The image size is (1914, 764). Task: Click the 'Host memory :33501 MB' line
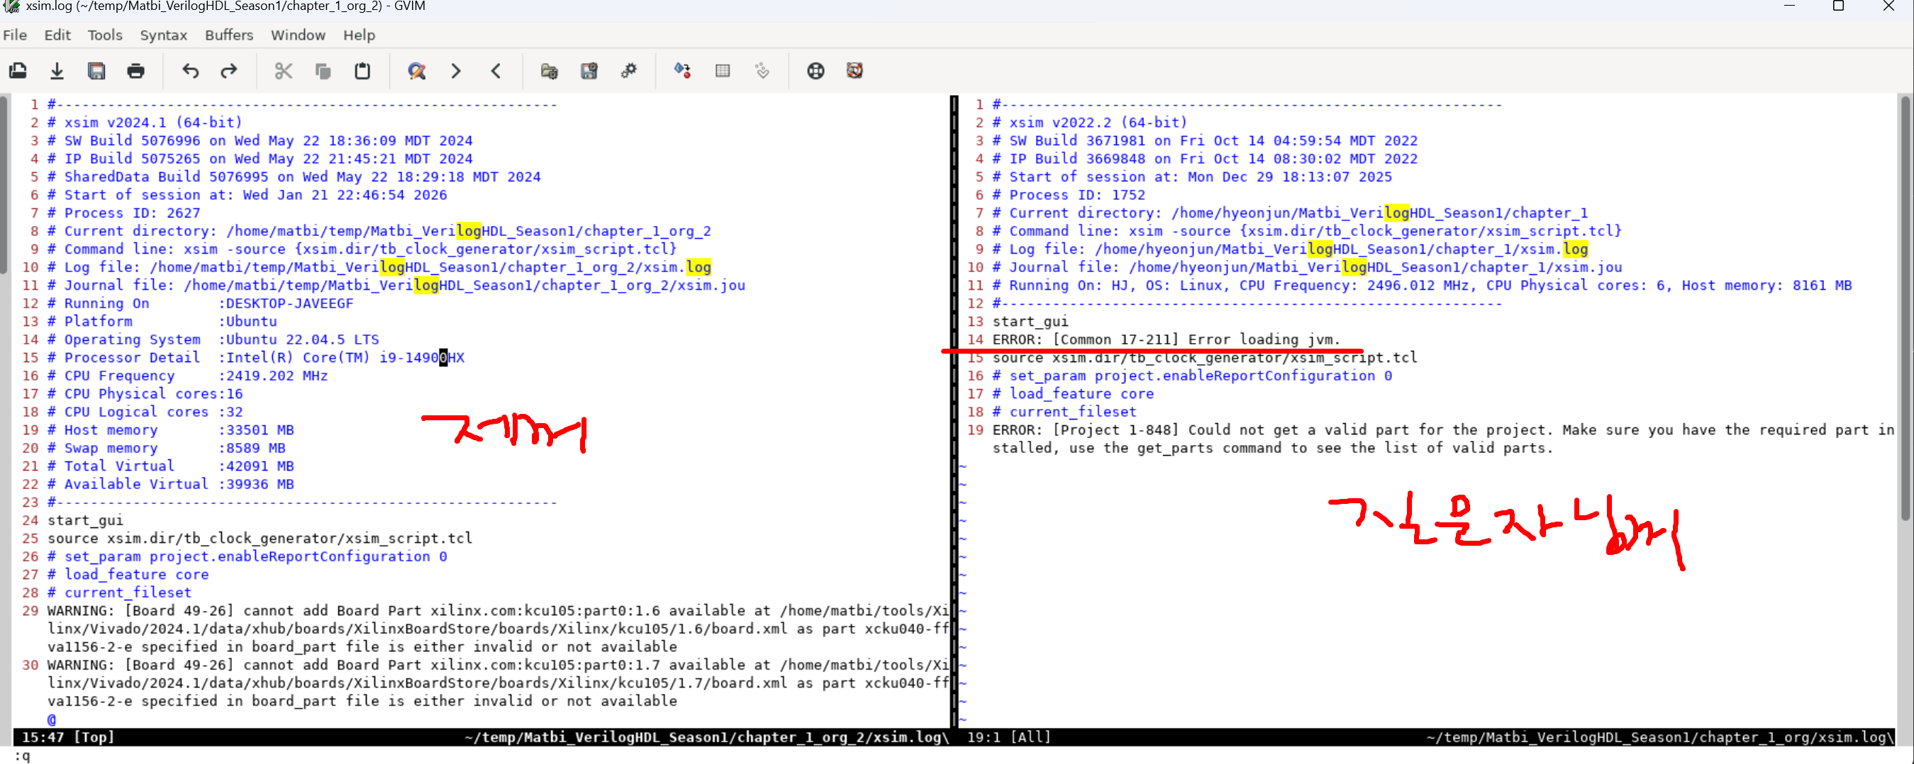coord(171,430)
